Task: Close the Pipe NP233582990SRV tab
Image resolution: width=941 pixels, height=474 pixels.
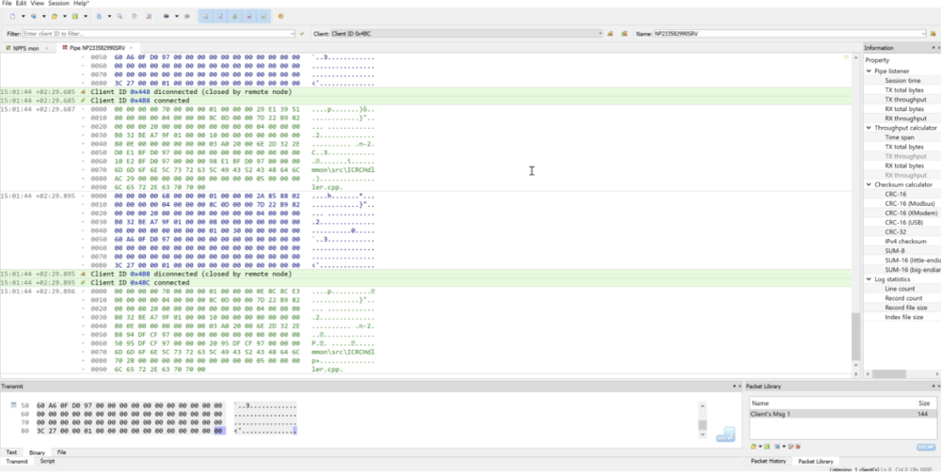Action: [131, 48]
